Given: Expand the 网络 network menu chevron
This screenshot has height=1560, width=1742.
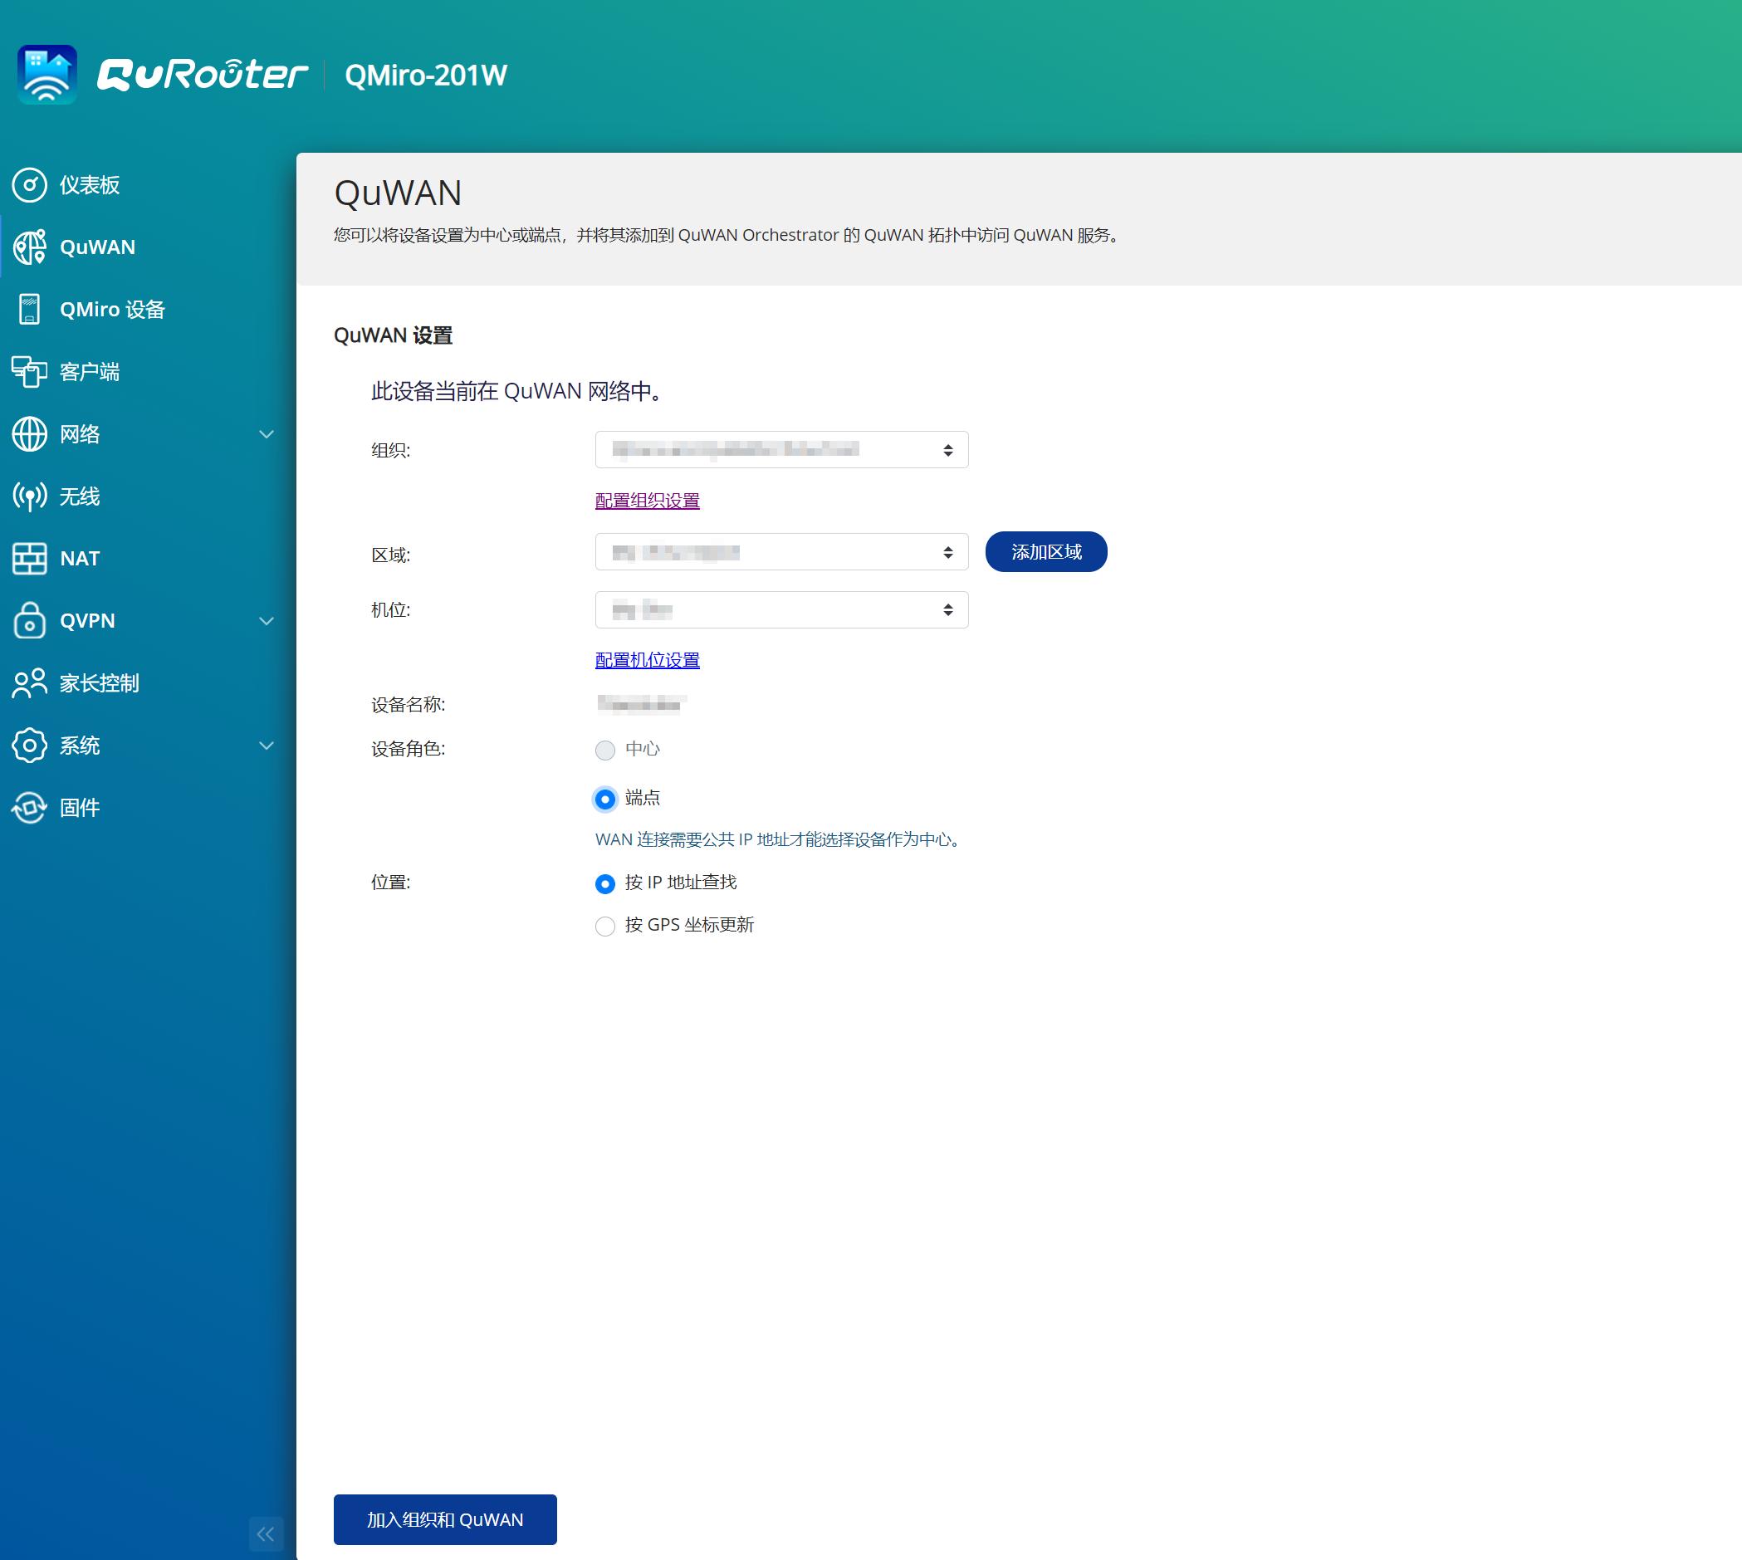Looking at the screenshot, I should click(x=267, y=434).
